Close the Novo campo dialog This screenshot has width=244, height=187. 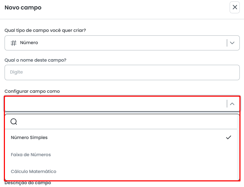(x=235, y=7)
